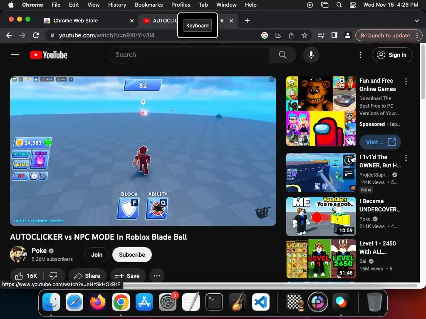Open the History menu
Image resolution: width=426 pixels, height=319 pixels.
click(x=117, y=5)
